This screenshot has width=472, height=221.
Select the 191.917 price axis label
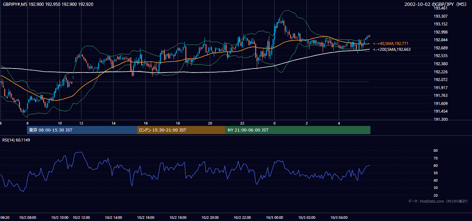coord(440,88)
